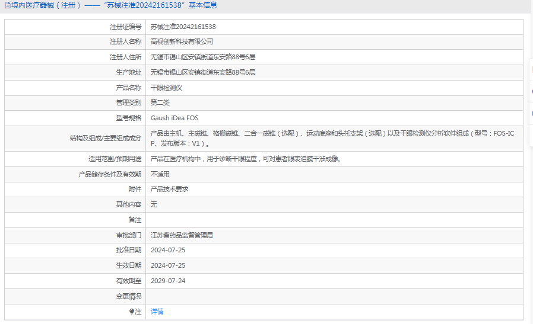Click effective date 2024-07-25 in 生效日期 row

(x=168, y=265)
